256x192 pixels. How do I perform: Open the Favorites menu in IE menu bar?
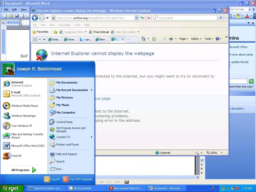[64, 25]
